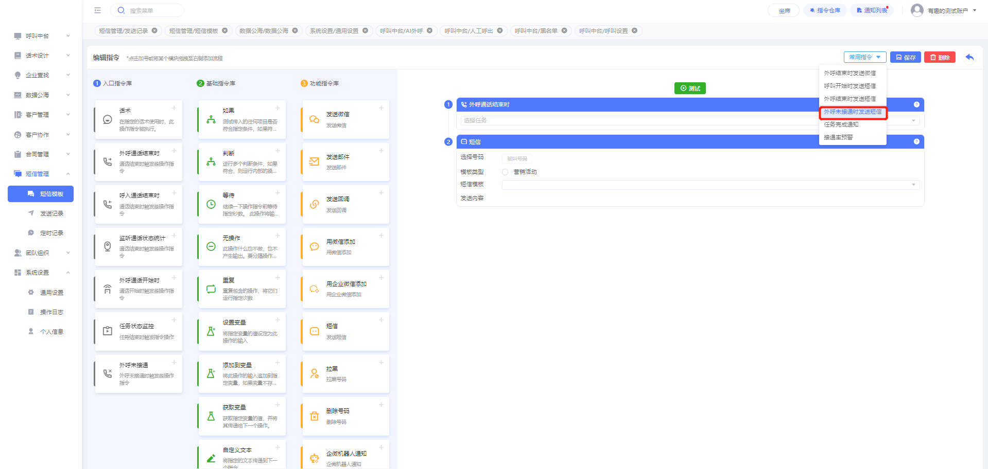This screenshot has height=469, width=988.
Task: Click the 拉黑 user-block icon
Action: 314,374
